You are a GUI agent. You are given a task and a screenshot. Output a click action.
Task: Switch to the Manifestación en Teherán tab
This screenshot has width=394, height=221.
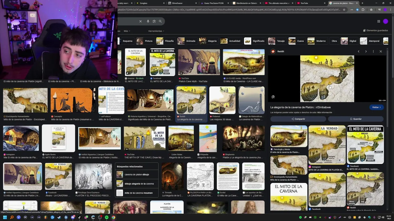coord(247,3)
